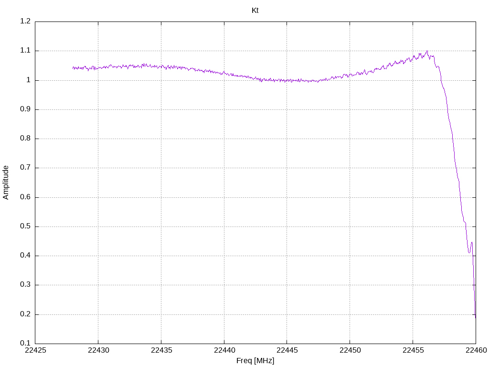489x367 pixels.
Task: Click the y-axis tick label "0.6"
Action: 25,197
